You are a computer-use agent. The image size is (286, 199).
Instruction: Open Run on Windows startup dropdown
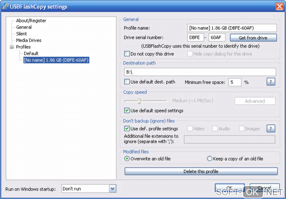pyautogui.click(x=112, y=189)
